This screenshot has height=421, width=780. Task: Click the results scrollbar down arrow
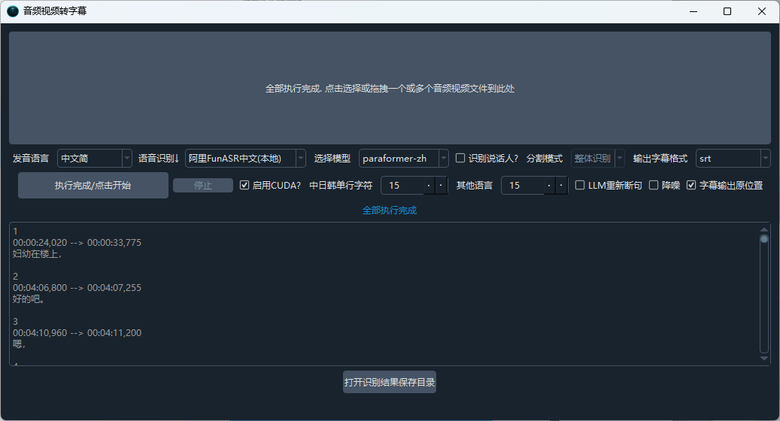click(x=764, y=359)
